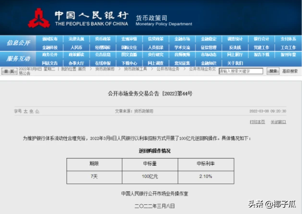Select 办事大厅 in the menu
The width and height of the screenshot is (302, 214).
coord(76,63)
